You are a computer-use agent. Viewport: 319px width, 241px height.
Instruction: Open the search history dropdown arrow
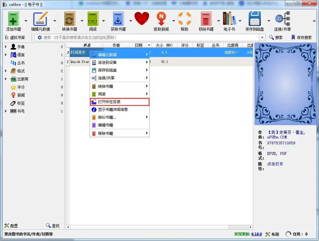tap(262, 37)
